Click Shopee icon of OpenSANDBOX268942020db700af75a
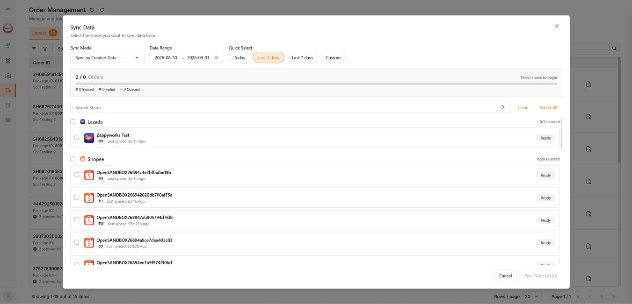Viewport: 632px width, 304px height. [89, 198]
